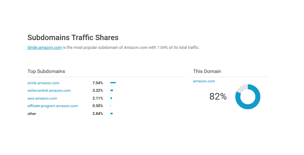Click the 2.11% traffic bar for aws

(111, 98)
